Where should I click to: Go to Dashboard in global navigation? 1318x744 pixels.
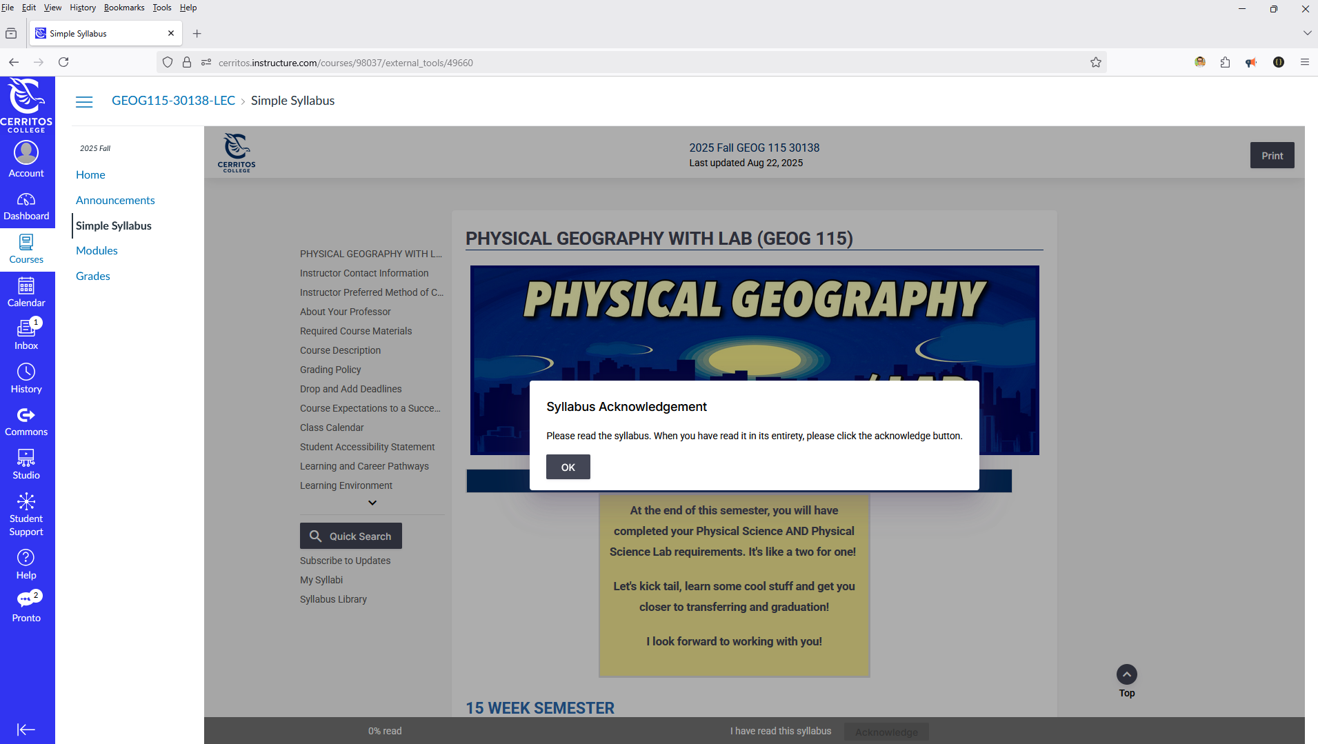[26, 207]
